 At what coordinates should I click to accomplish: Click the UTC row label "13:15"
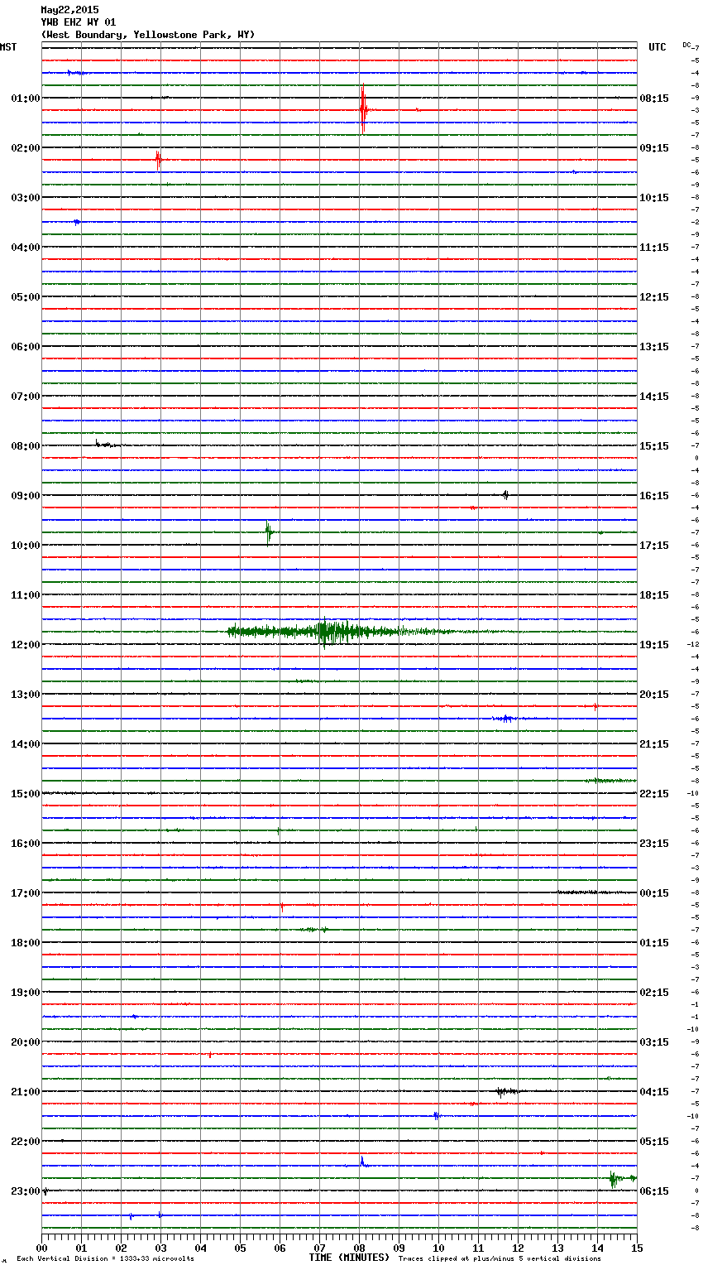654,347
